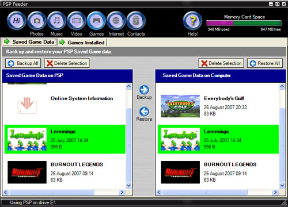288x207 pixels.
Task: Click the Online System Information download icon
Action: click(x=27, y=106)
